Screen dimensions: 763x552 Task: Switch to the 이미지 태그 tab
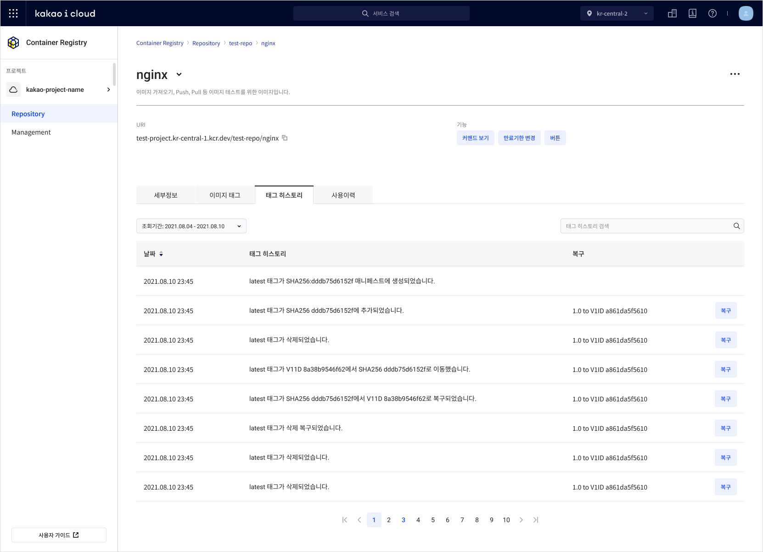click(x=225, y=195)
